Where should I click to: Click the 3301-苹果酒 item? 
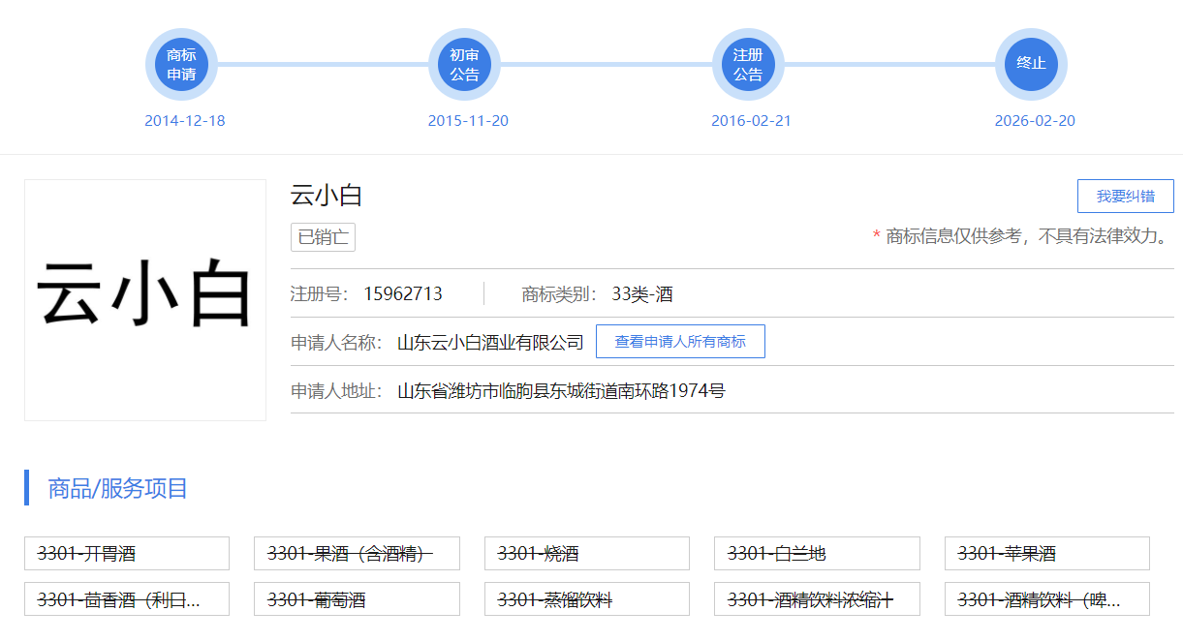(1047, 554)
